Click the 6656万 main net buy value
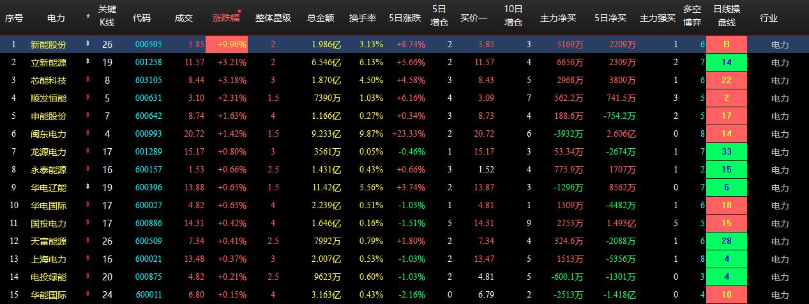 click(x=570, y=63)
